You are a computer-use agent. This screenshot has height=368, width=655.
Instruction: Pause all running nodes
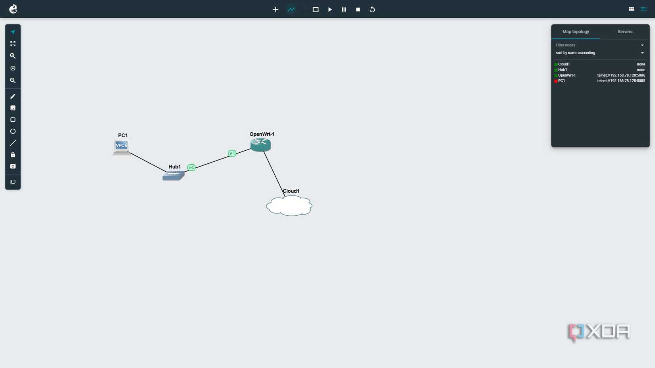(344, 9)
